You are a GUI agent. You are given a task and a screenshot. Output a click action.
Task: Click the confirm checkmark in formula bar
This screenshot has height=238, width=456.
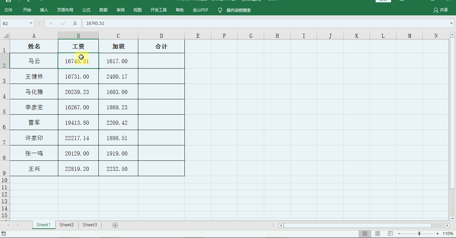click(63, 23)
